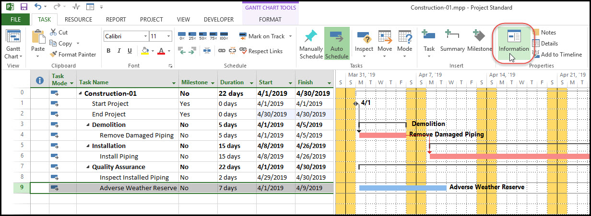Open the Duration column filter dropdown

point(251,83)
